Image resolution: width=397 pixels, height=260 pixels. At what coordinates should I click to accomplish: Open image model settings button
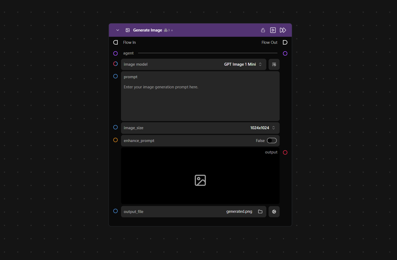tap(274, 65)
